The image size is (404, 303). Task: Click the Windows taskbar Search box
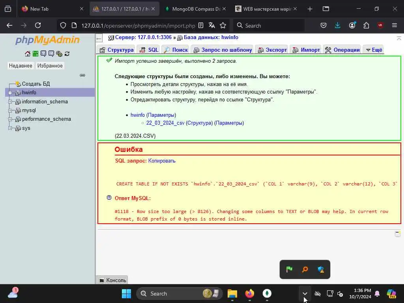click(x=180, y=294)
